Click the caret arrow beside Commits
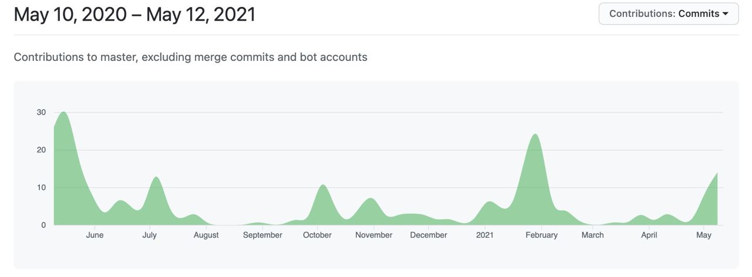Screen dimensions: 752x277 click(726, 13)
